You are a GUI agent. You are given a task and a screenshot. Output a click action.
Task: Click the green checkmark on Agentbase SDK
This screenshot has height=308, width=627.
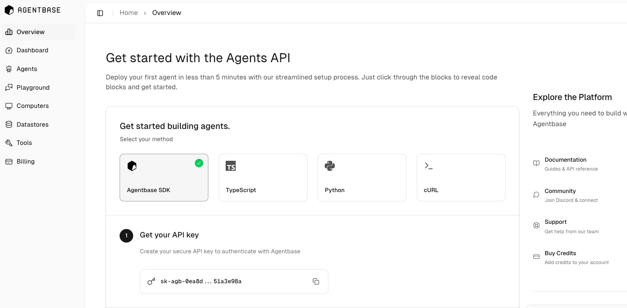[199, 163]
